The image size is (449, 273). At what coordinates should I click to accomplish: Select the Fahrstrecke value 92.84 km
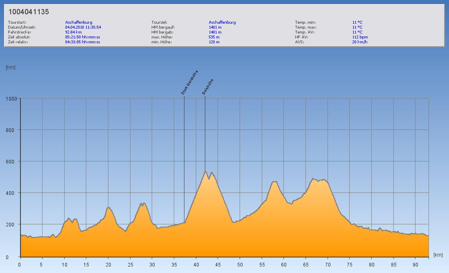coord(73,32)
